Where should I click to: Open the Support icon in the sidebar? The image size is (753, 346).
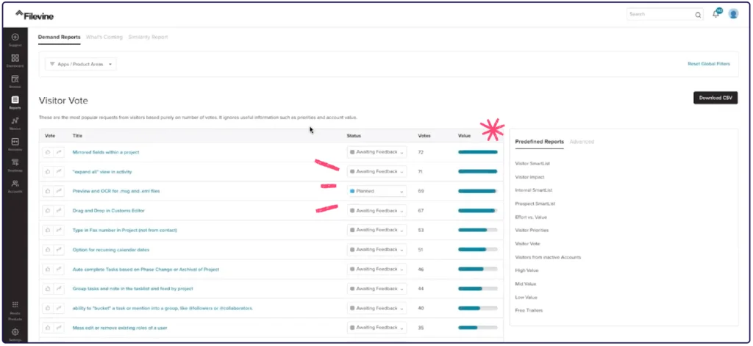pyautogui.click(x=15, y=39)
